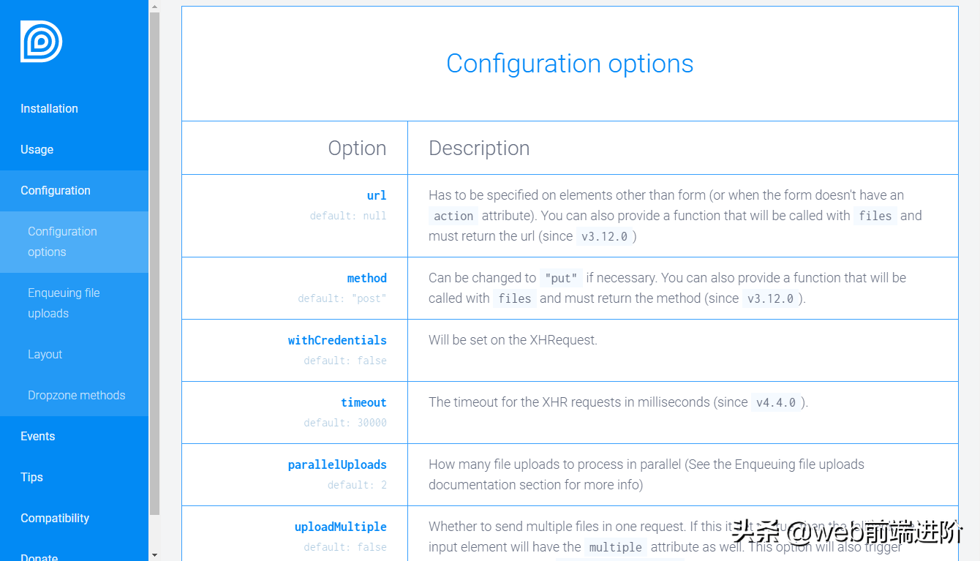The height and width of the screenshot is (561, 980).
Task: Click the withCredentials option name
Action: coord(337,340)
